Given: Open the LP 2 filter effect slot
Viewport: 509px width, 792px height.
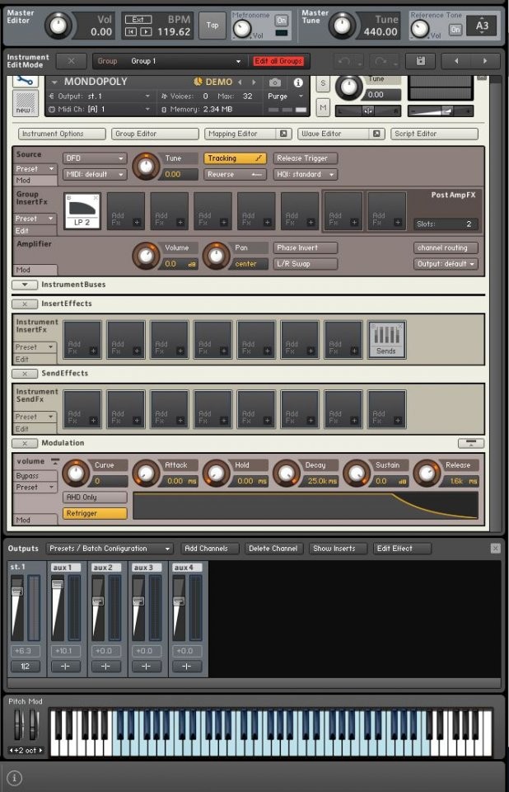Looking at the screenshot, I should point(82,211).
